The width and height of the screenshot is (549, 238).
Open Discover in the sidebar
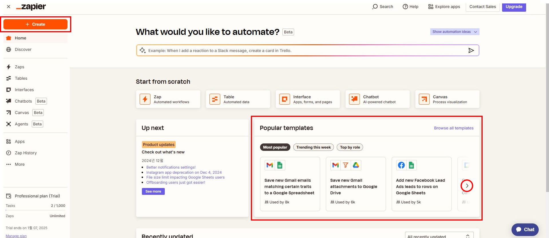point(35,49)
